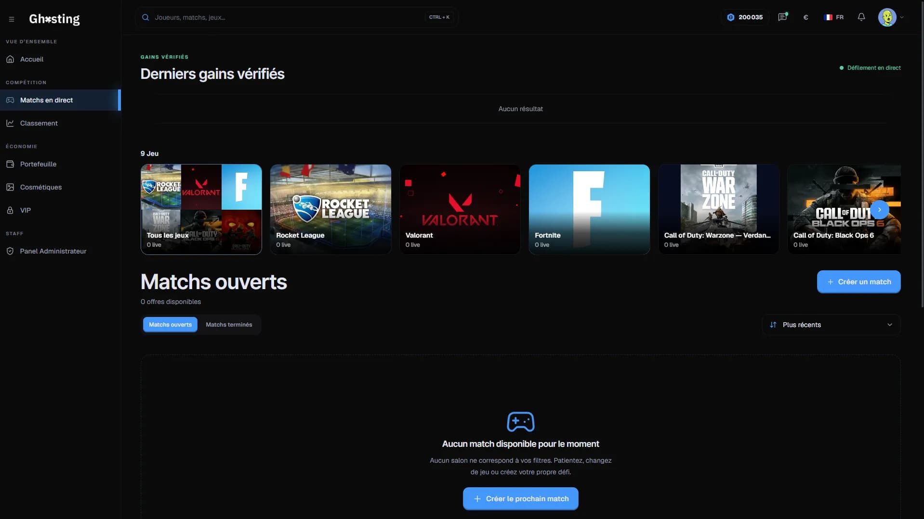Open Portefeuille section

[x=60, y=164]
